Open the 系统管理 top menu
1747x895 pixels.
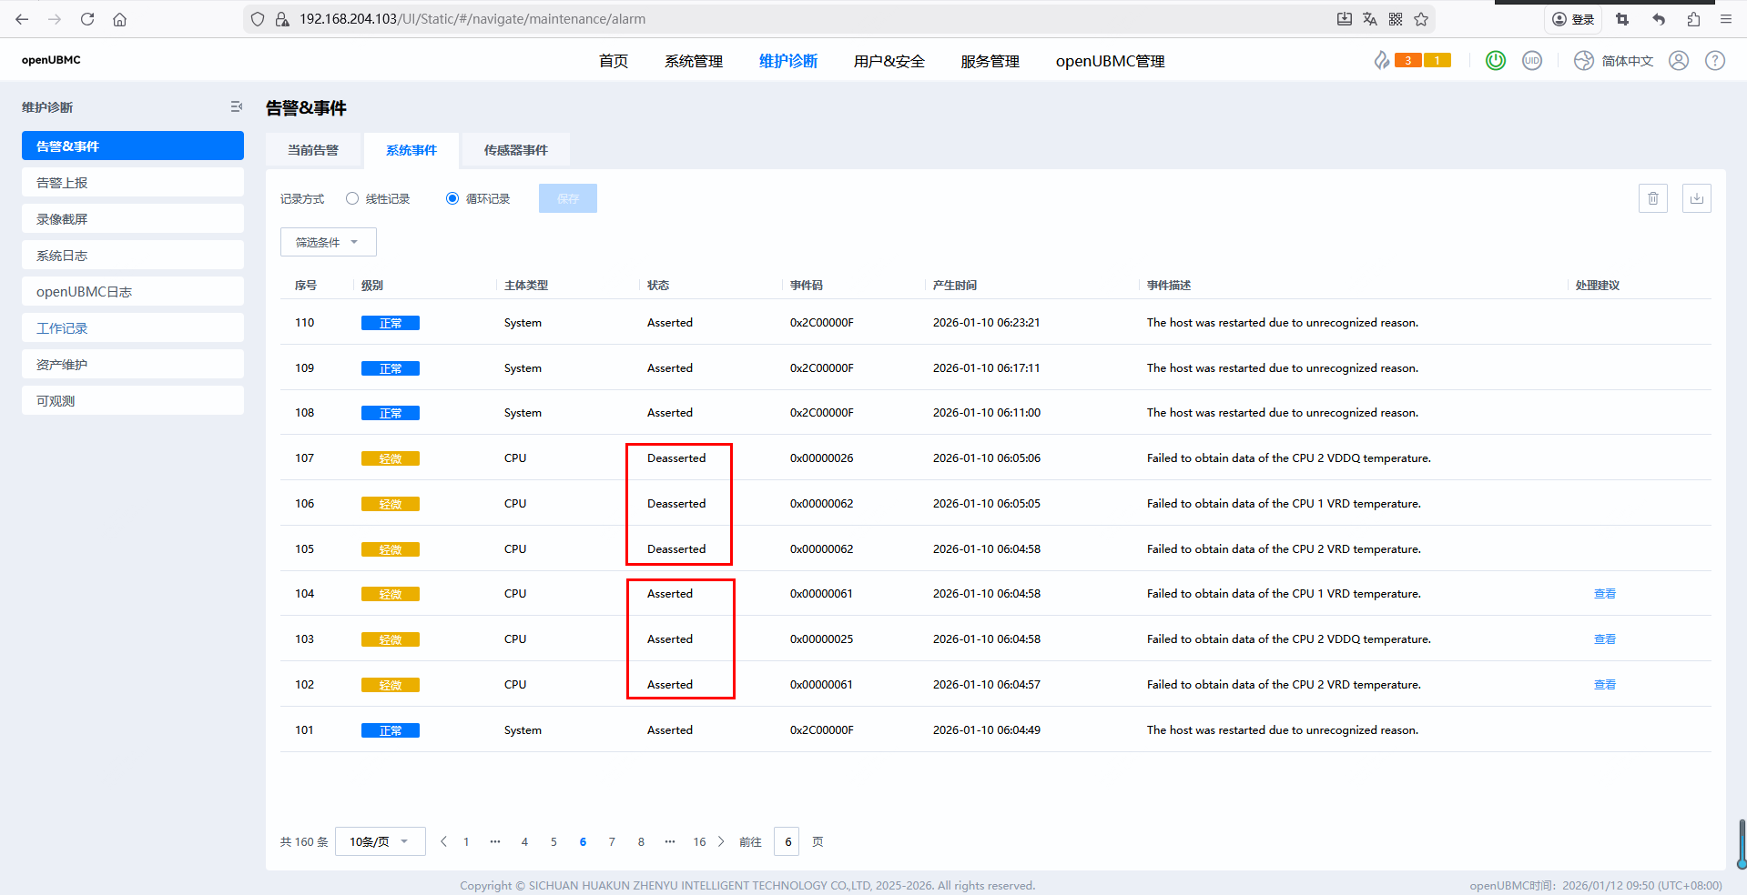[x=693, y=61]
